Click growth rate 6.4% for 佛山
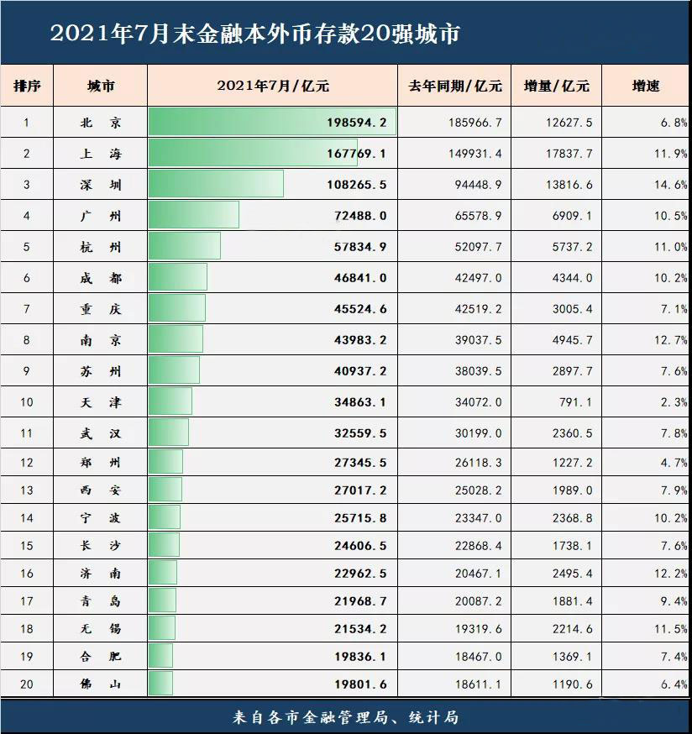 coord(674,684)
